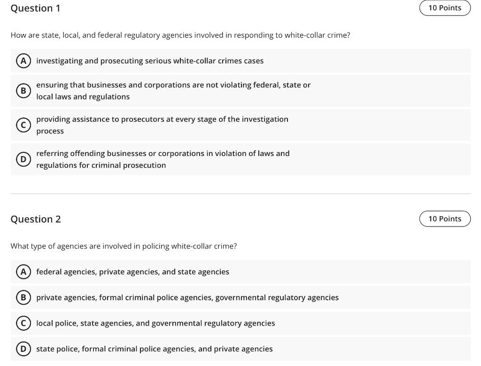
Task: Click the circled A icon in Question 1
Action: pos(23,61)
